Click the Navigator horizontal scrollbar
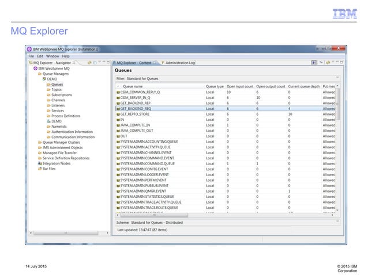 66,233
